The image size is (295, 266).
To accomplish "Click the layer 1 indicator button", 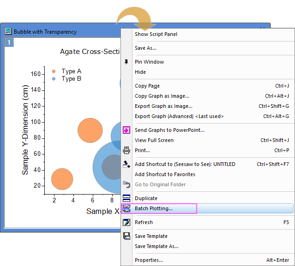I will point(9,43).
